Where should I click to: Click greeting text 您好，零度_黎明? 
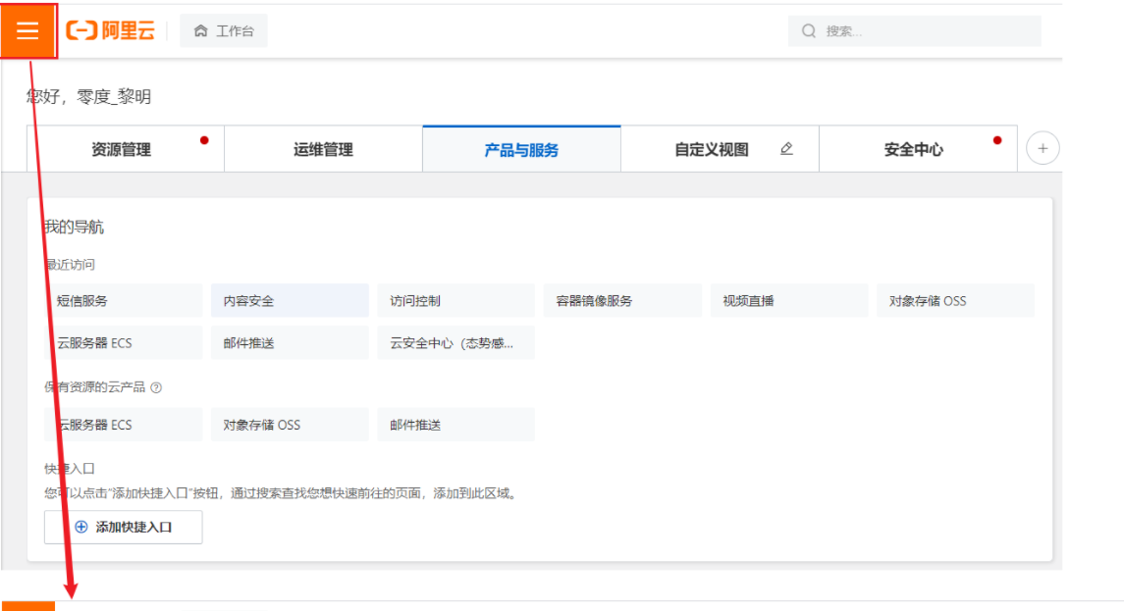tap(89, 97)
